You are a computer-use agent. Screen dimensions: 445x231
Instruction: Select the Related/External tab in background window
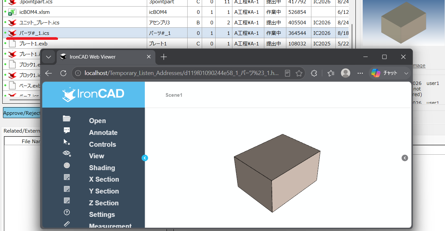[x=22, y=131]
